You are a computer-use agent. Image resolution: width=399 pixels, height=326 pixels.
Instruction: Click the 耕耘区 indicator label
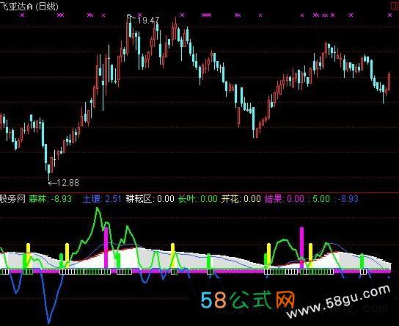click(139, 199)
